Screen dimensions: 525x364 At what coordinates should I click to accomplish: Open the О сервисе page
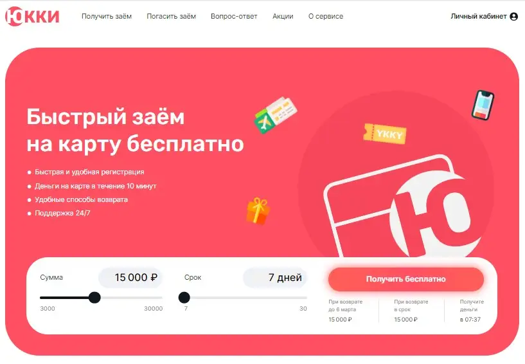325,17
